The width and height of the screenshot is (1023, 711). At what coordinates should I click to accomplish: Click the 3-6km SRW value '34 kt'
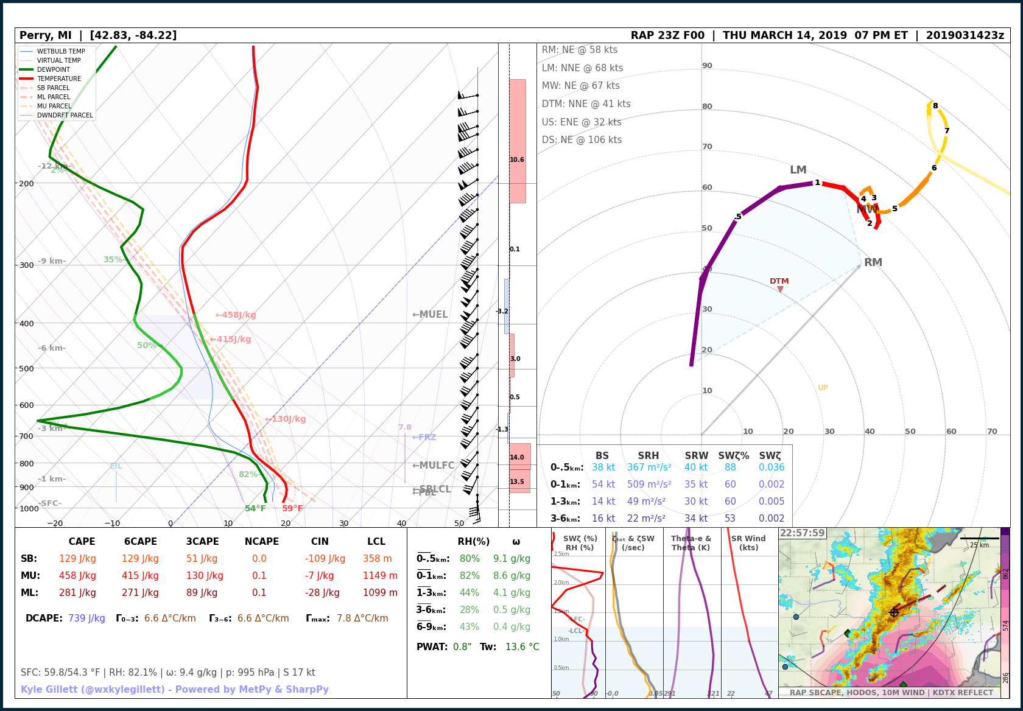click(x=696, y=519)
